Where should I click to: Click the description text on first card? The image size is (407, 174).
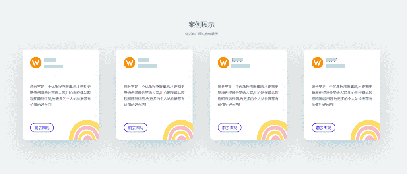[x=60, y=96]
